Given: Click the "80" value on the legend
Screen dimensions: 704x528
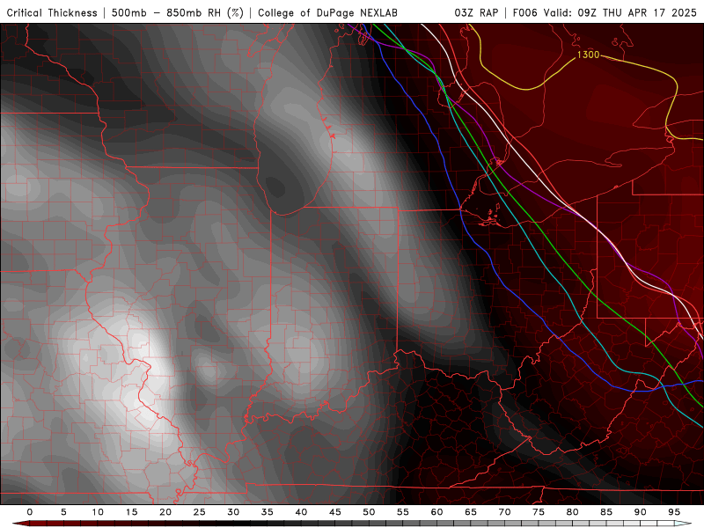Looking at the screenshot, I should pos(573,512).
